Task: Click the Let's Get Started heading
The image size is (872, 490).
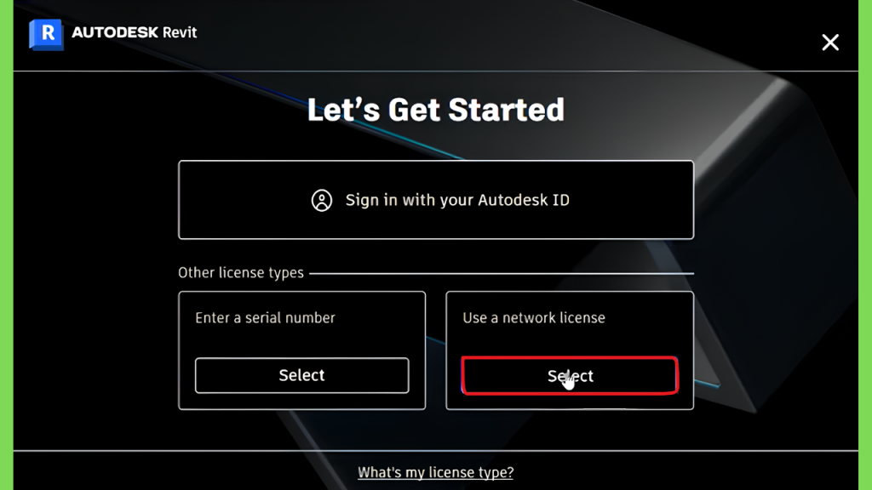Action: coord(436,110)
